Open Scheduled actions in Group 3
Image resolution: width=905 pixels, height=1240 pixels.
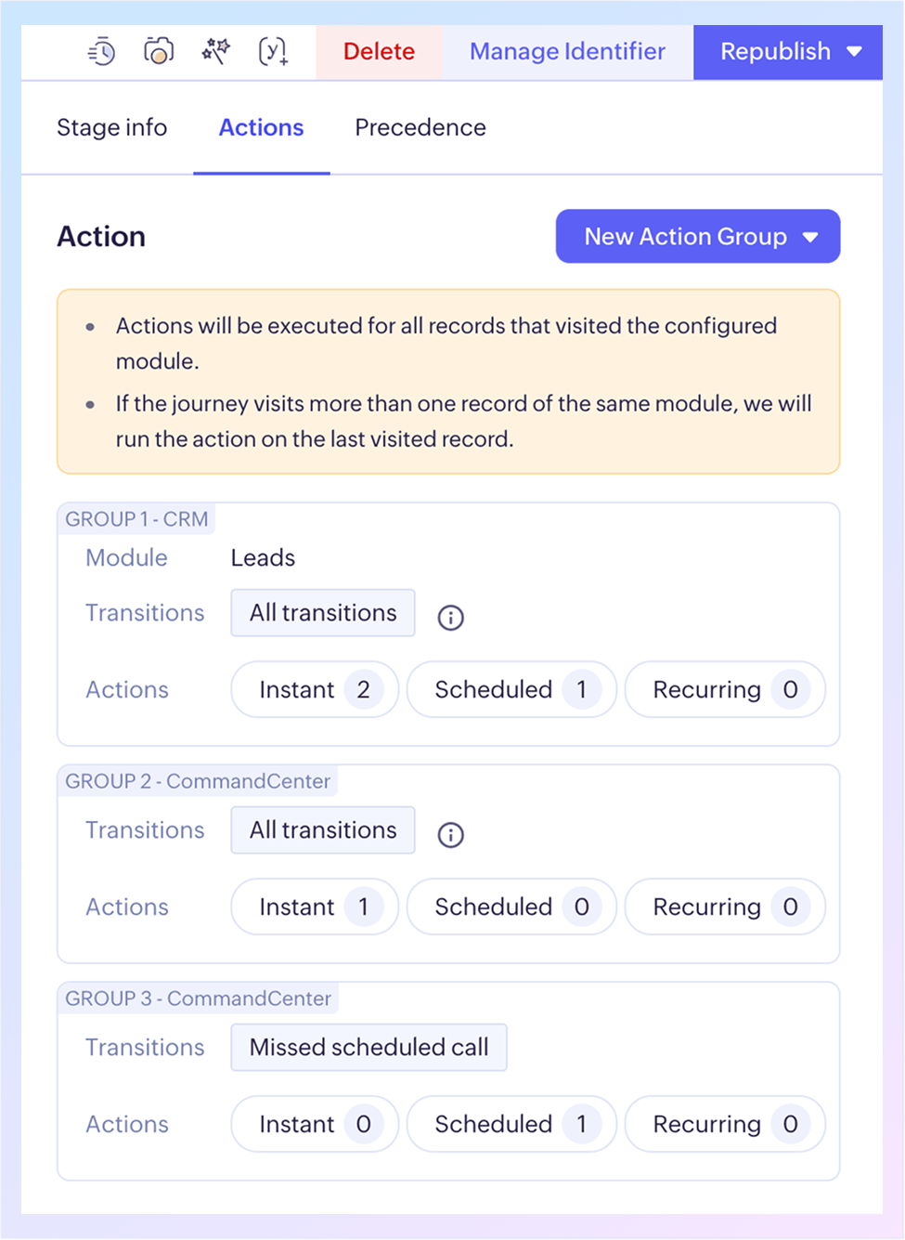pyautogui.click(x=511, y=1125)
